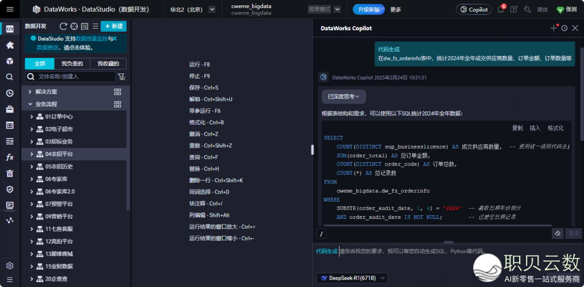Open the fx functions icon in sidebar
Image resolution: width=584 pixels, height=287 pixels.
pyautogui.click(x=10, y=157)
